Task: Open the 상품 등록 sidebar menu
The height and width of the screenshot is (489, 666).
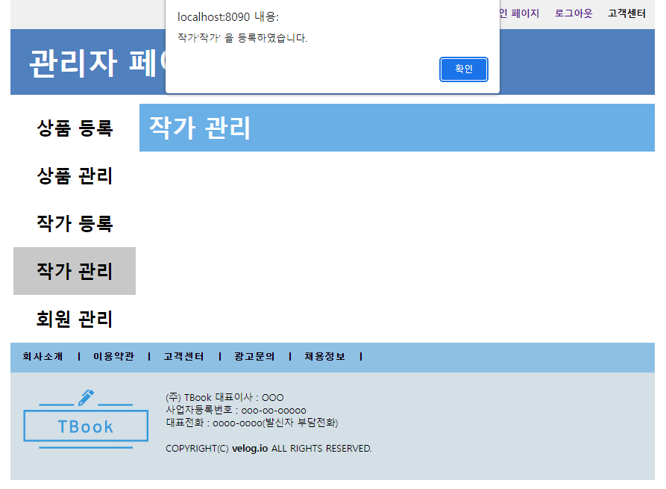Action: [75, 128]
